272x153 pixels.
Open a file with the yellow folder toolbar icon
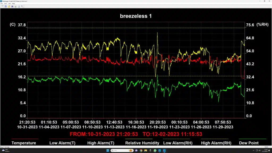9,6
